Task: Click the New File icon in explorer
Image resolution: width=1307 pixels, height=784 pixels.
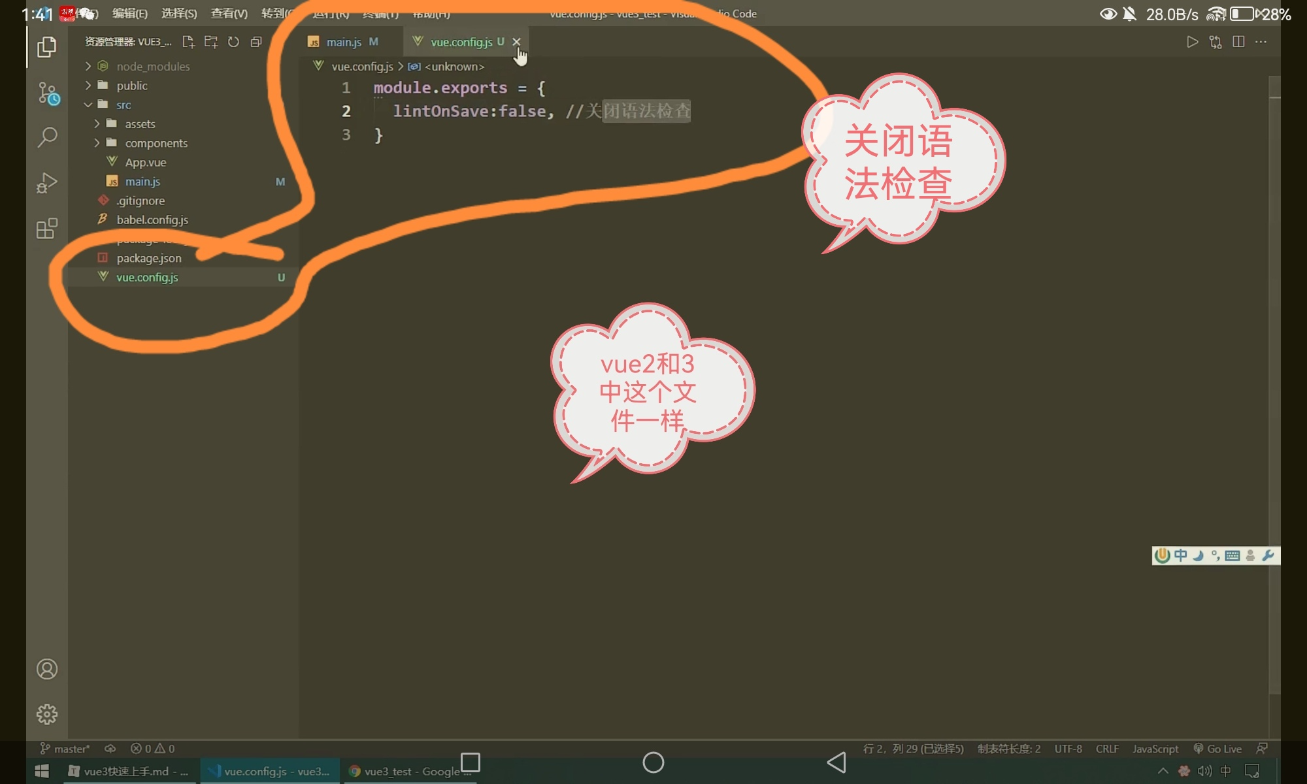Action: pos(188,42)
